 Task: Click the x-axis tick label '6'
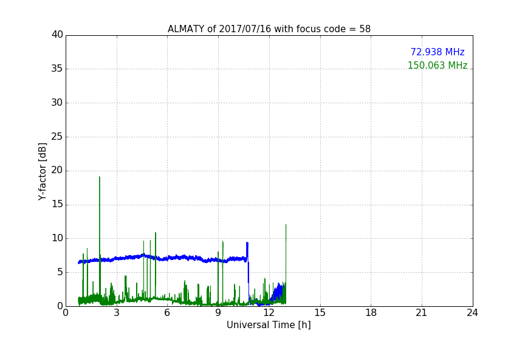(167, 313)
